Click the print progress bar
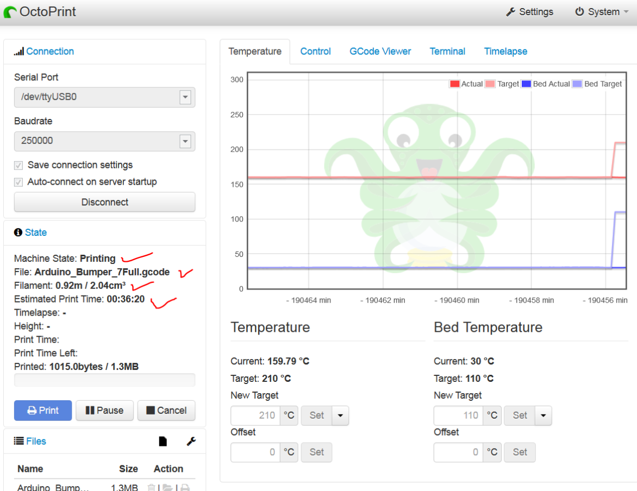Viewport: 637px width, 491px height. [x=104, y=380]
